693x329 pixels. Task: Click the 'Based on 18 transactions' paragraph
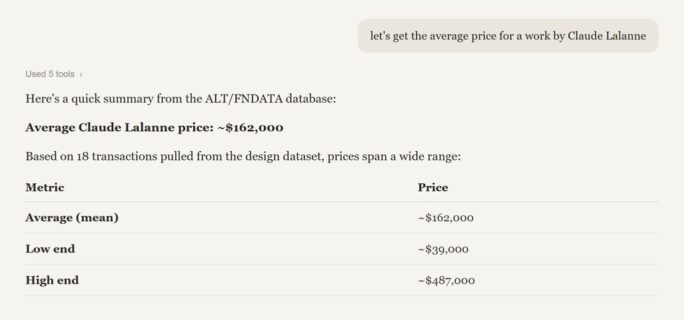pyautogui.click(x=243, y=157)
